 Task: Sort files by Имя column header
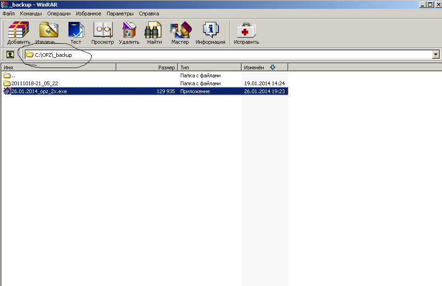point(58,68)
